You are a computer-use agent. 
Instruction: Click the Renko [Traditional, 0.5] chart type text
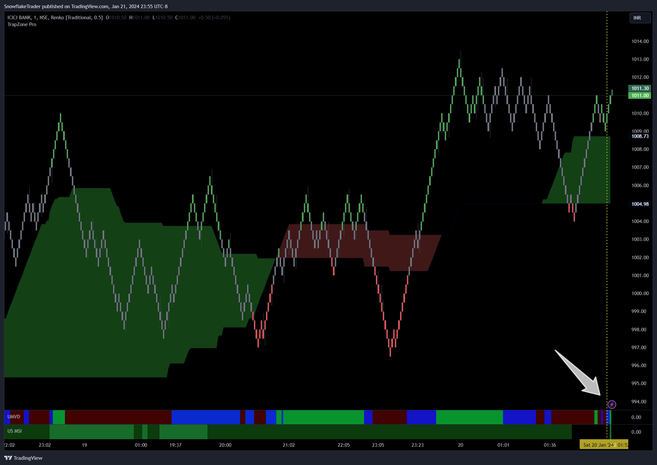(77, 18)
